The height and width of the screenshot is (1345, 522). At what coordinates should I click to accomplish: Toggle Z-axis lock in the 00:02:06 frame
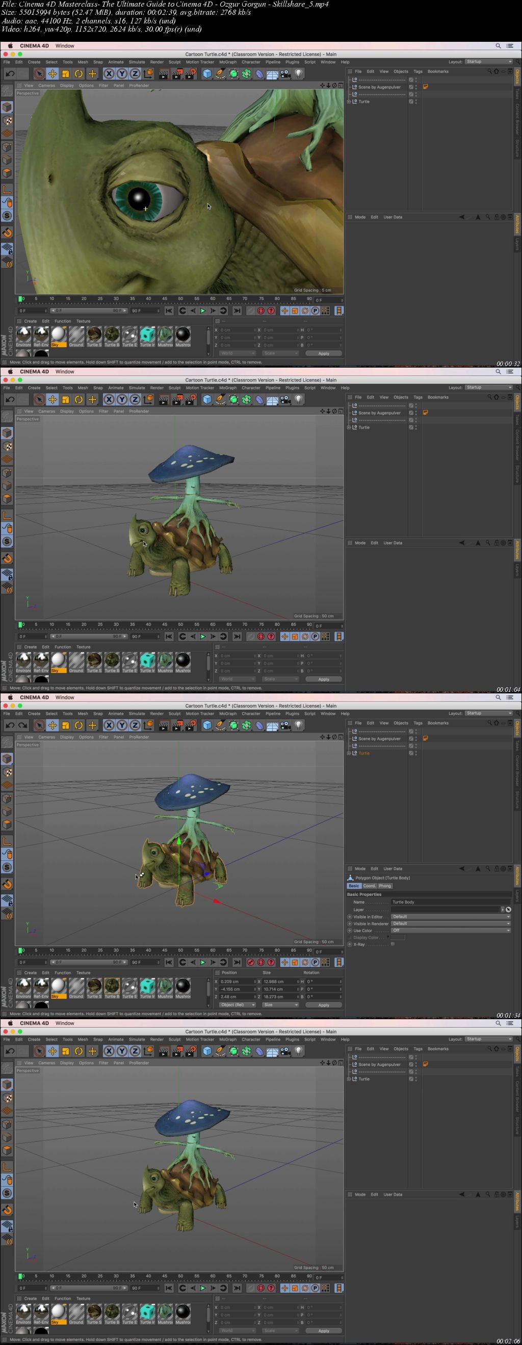pos(135,1051)
